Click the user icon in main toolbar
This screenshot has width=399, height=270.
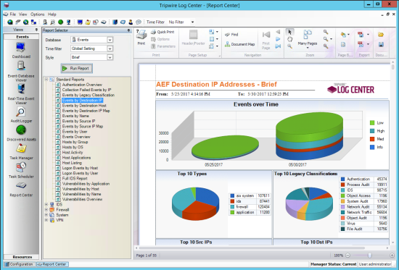click(x=131, y=22)
